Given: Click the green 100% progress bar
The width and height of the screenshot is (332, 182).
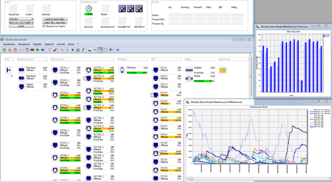Looking at the screenshot, I should point(89,14).
